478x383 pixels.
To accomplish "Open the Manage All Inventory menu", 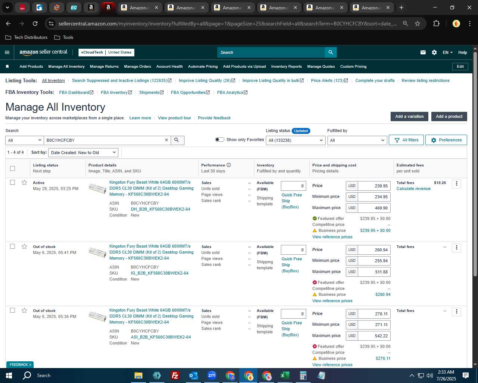I will tap(66, 67).
